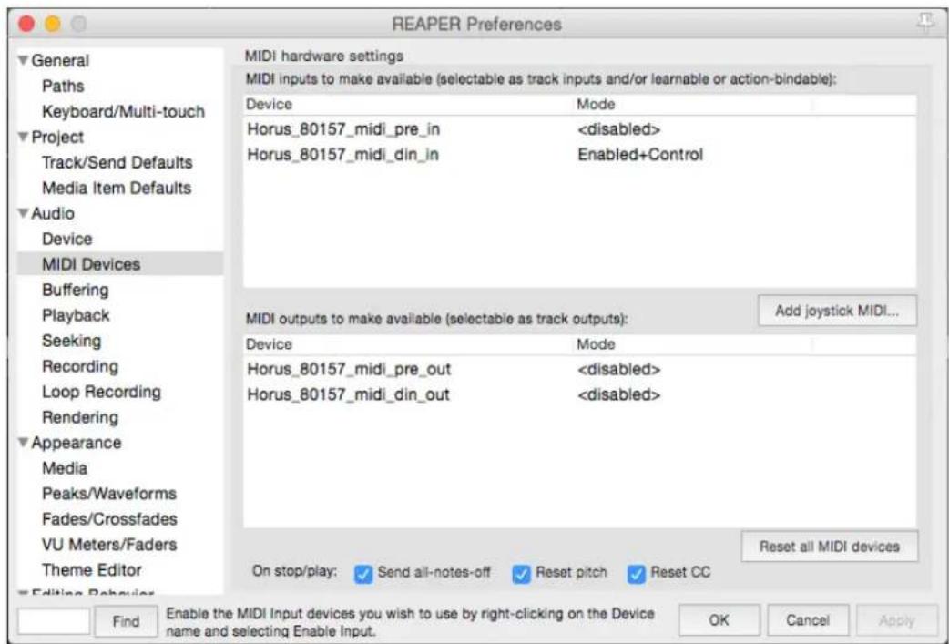This screenshot has width=949, height=644.
Task: Open Fades/Crossfades preferences page
Action: 109,518
